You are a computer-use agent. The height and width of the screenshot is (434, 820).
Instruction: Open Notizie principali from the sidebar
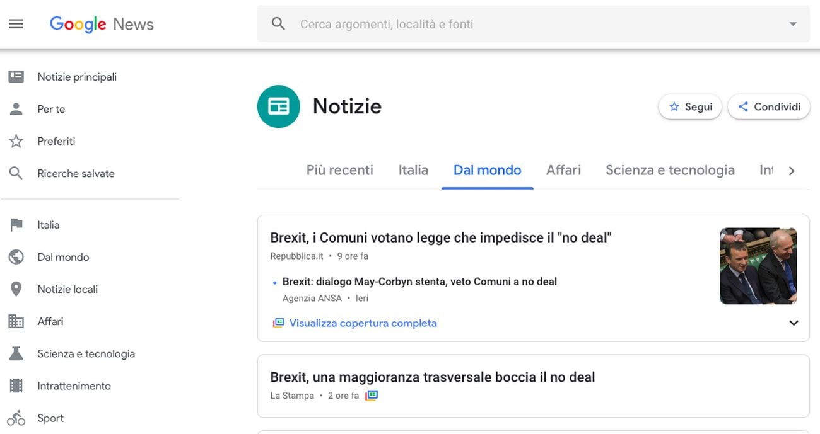click(76, 77)
